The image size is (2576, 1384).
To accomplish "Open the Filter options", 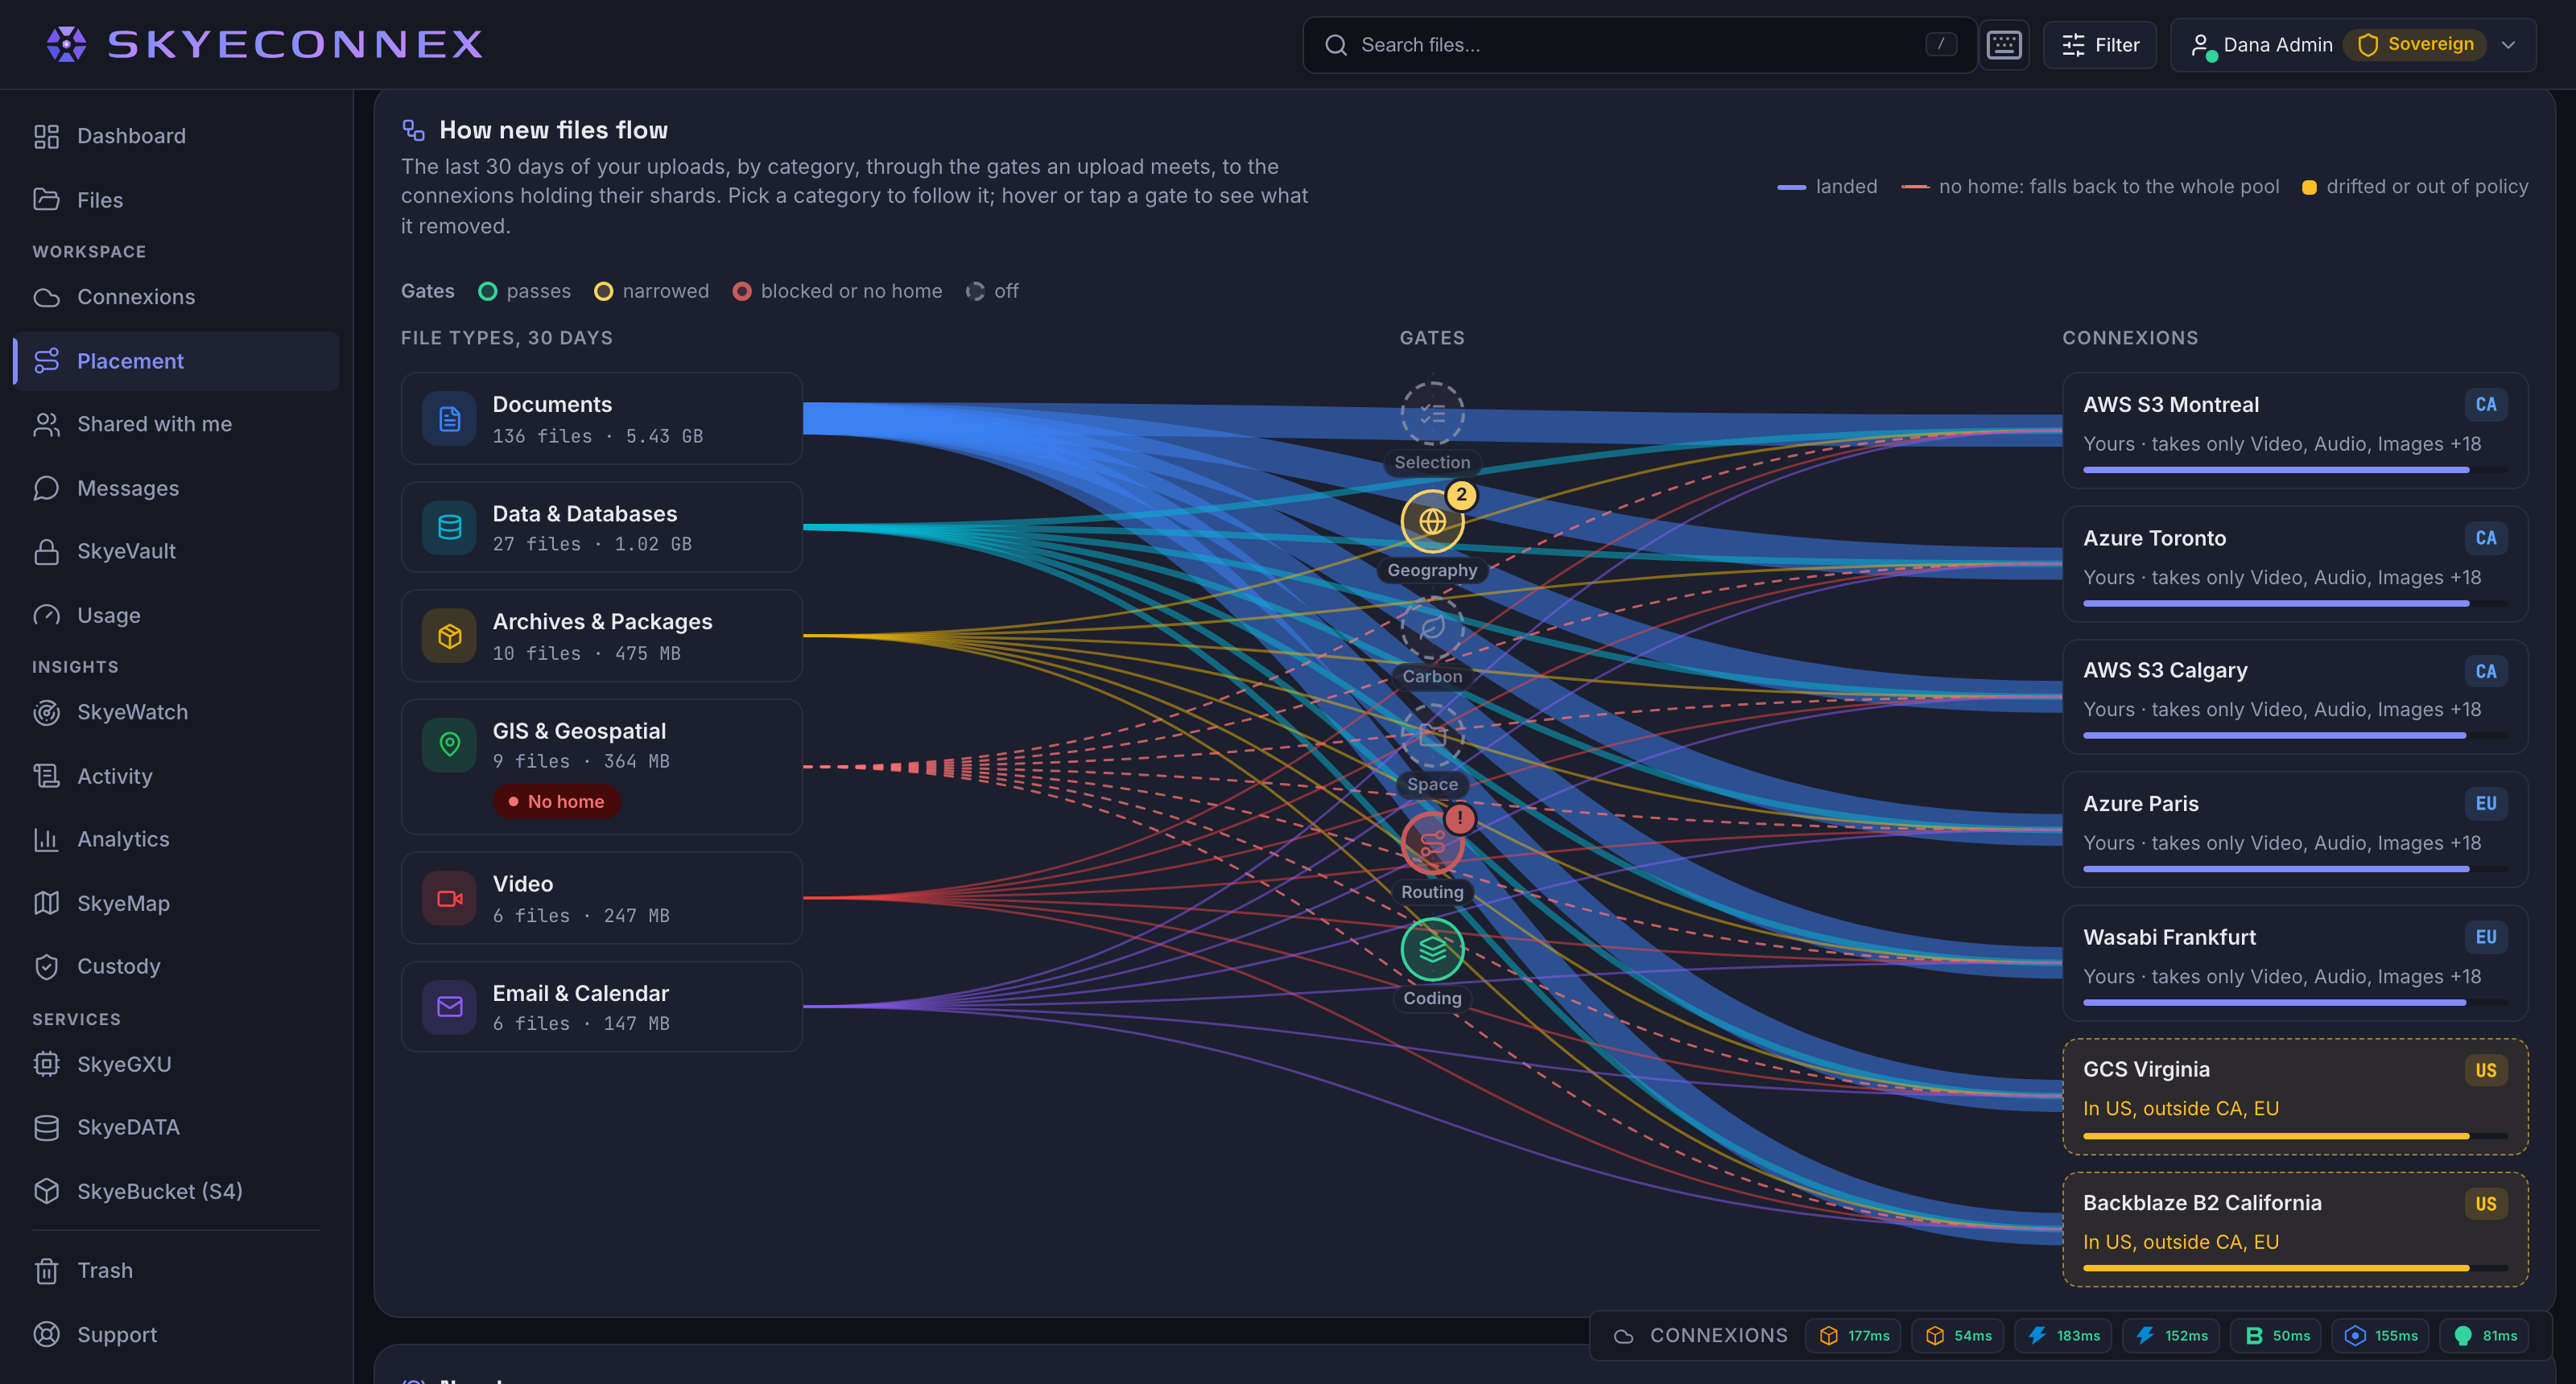I will click(2100, 45).
